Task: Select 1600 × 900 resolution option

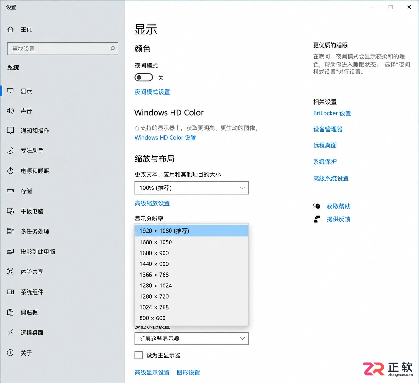Action: point(192,253)
